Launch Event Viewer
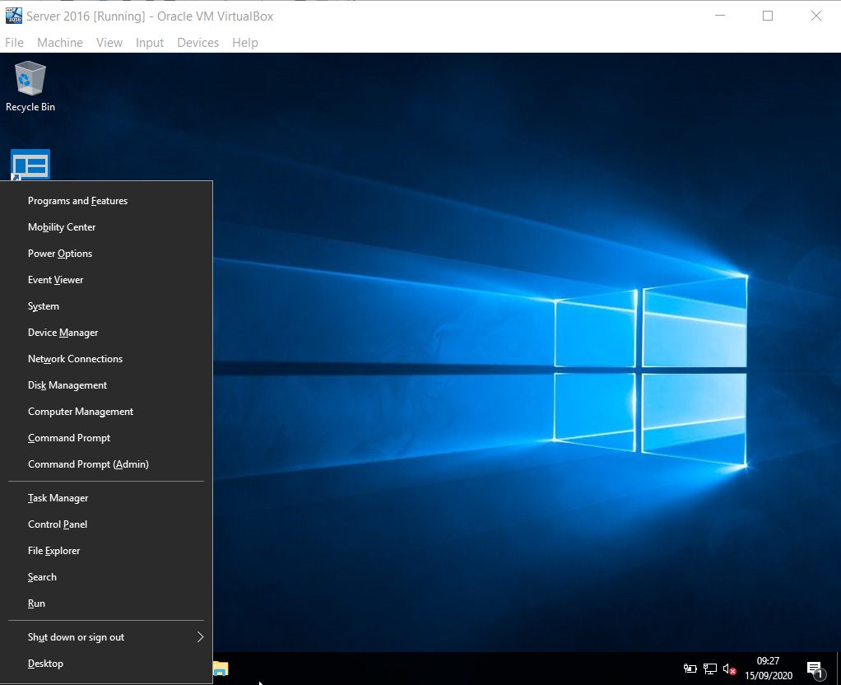 click(106, 280)
